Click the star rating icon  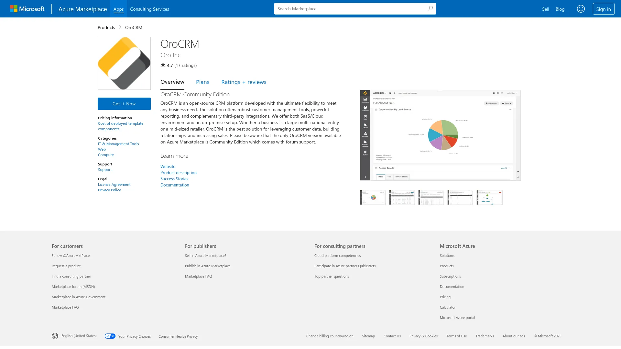pyautogui.click(x=163, y=65)
